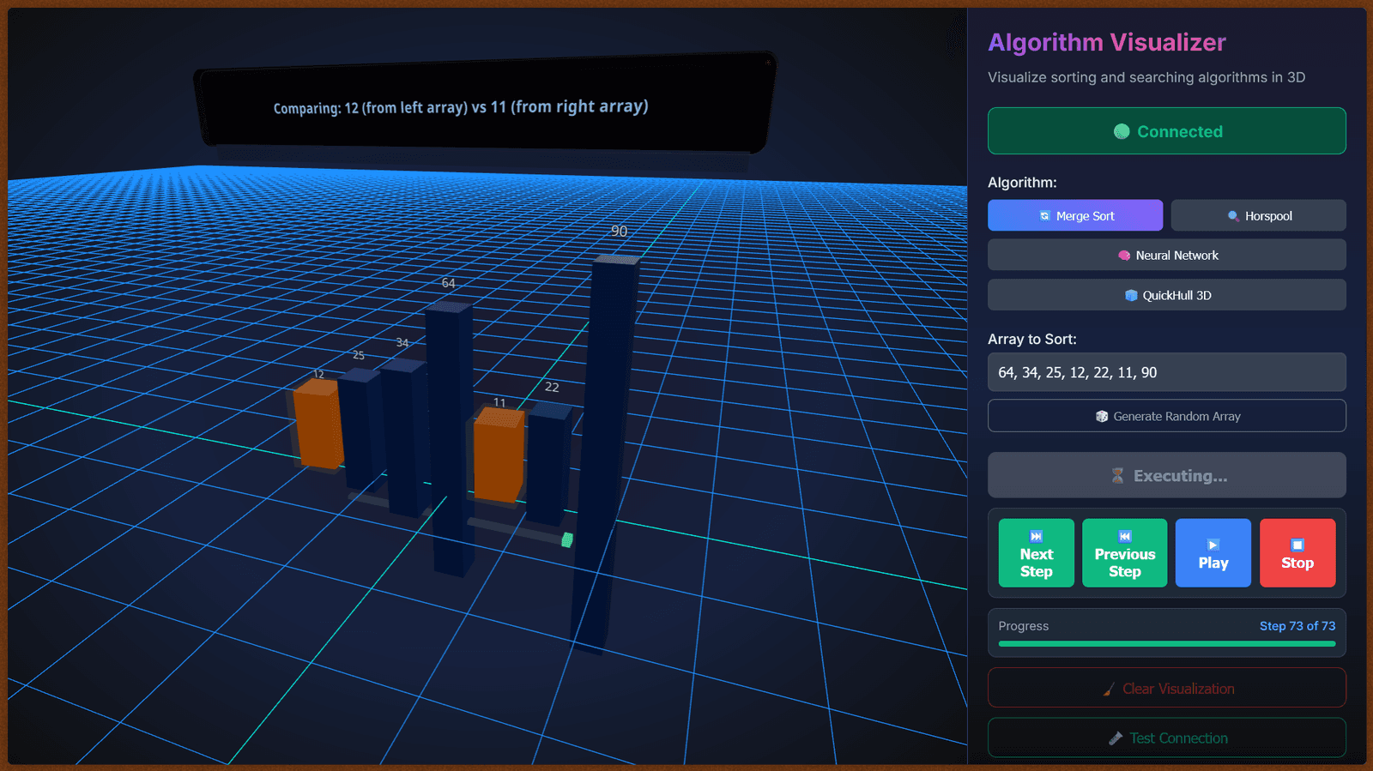Click the dice icon on Generate Random Array
The height and width of the screenshot is (771, 1373).
pyautogui.click(x=1102, y=417)
